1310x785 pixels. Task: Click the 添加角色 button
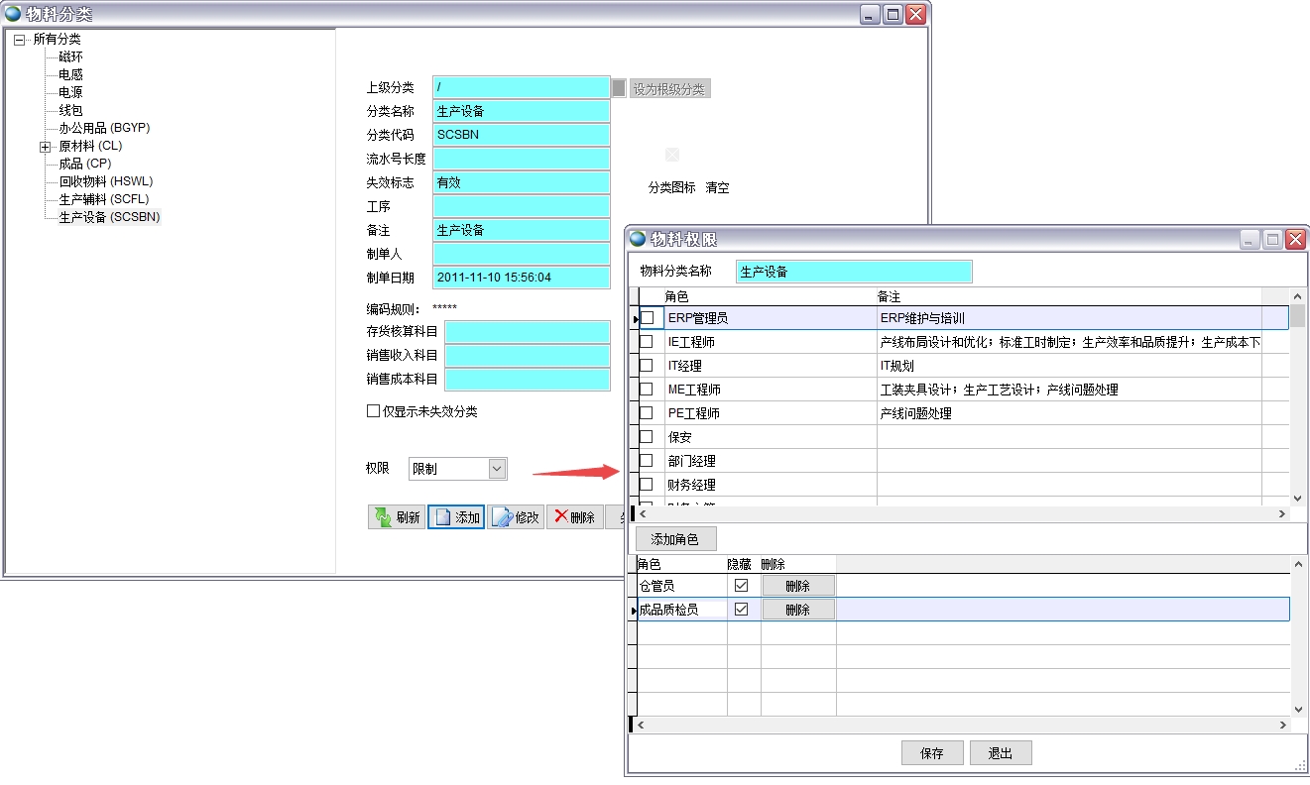coord(674,539)
